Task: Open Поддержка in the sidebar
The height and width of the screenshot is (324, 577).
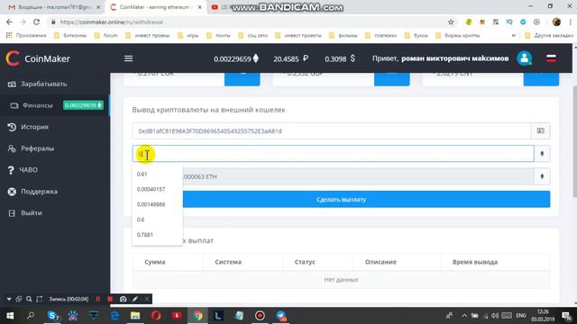Action: [39, 192]
